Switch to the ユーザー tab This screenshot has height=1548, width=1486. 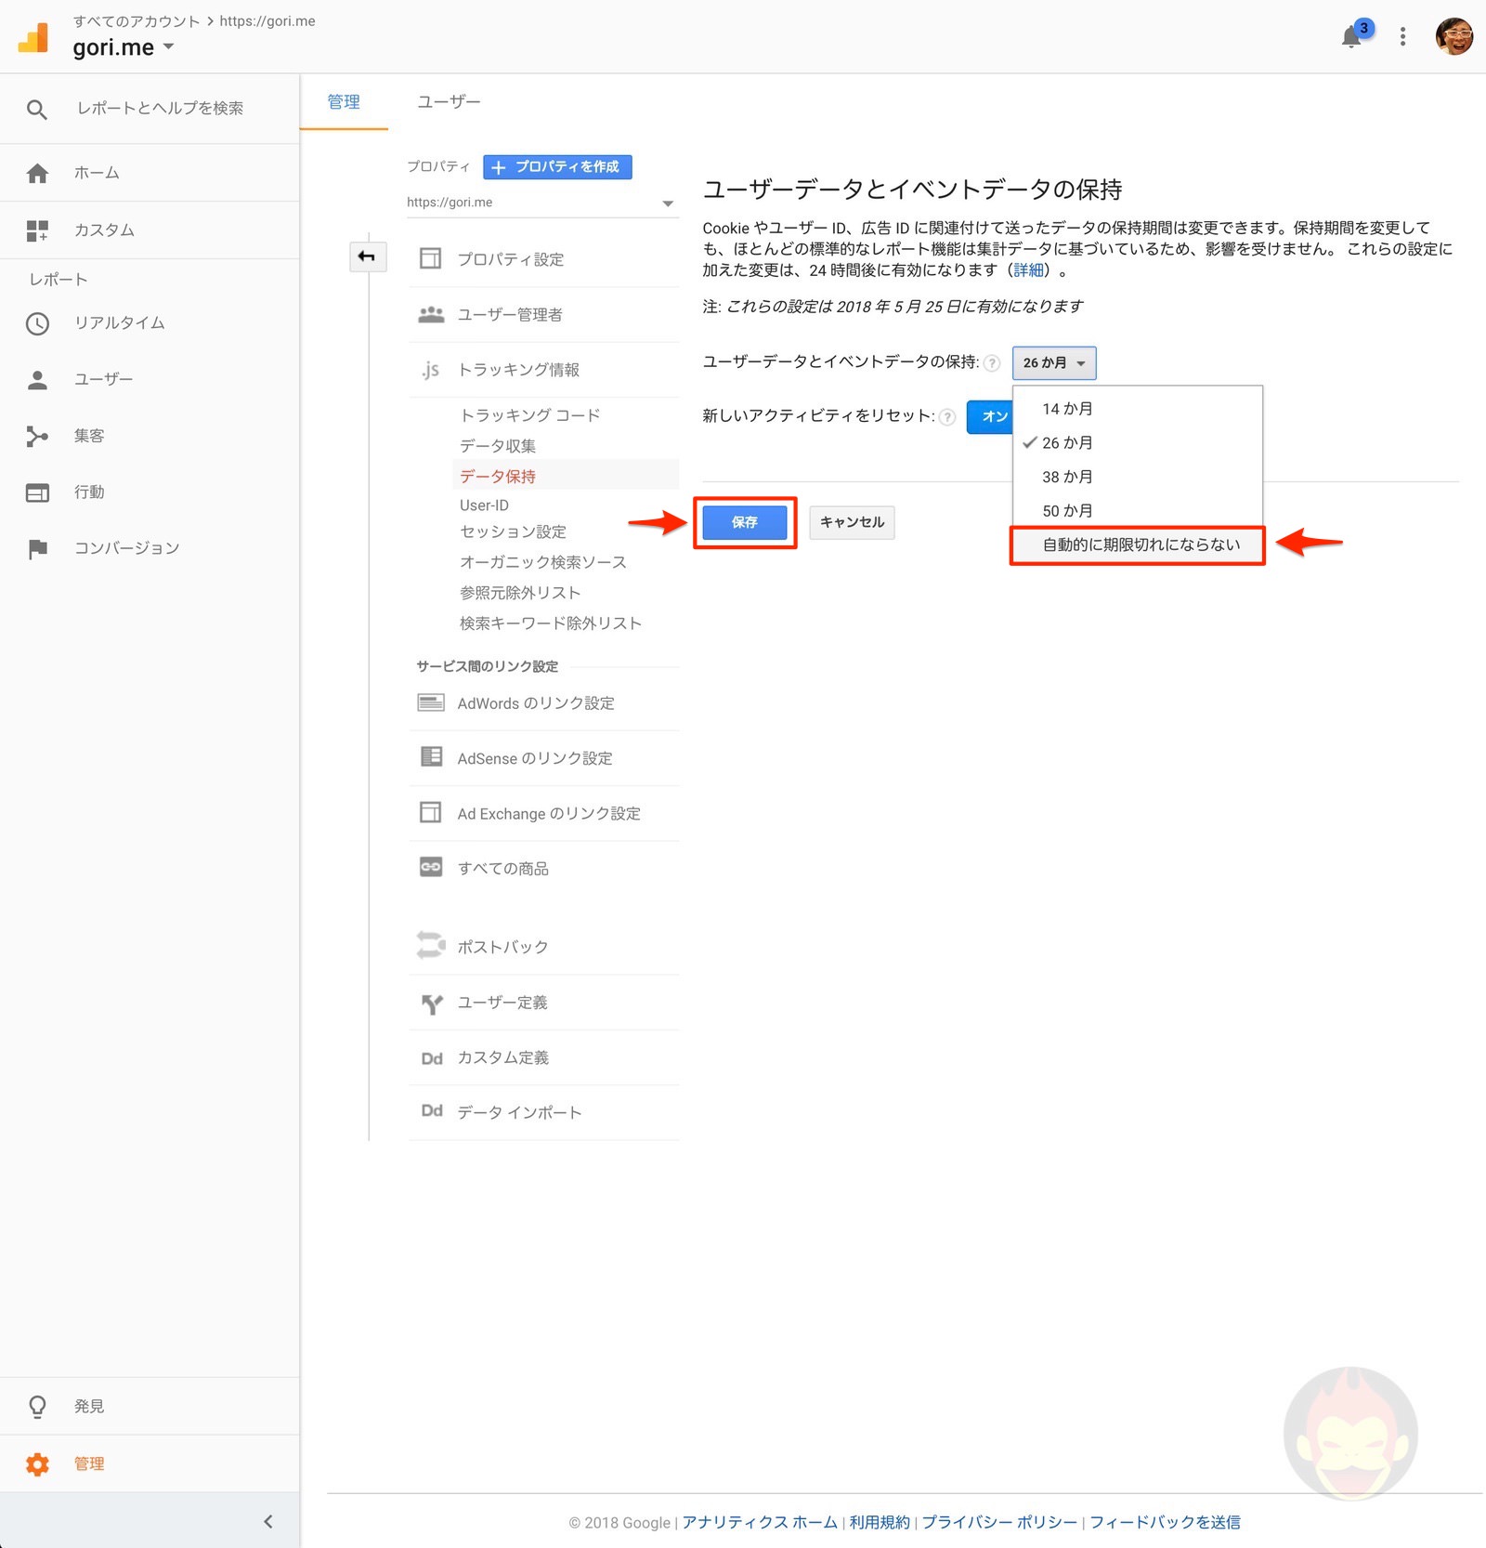[449, 102]
